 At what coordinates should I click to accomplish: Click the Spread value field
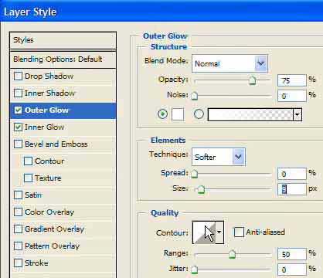coord(292,174)
